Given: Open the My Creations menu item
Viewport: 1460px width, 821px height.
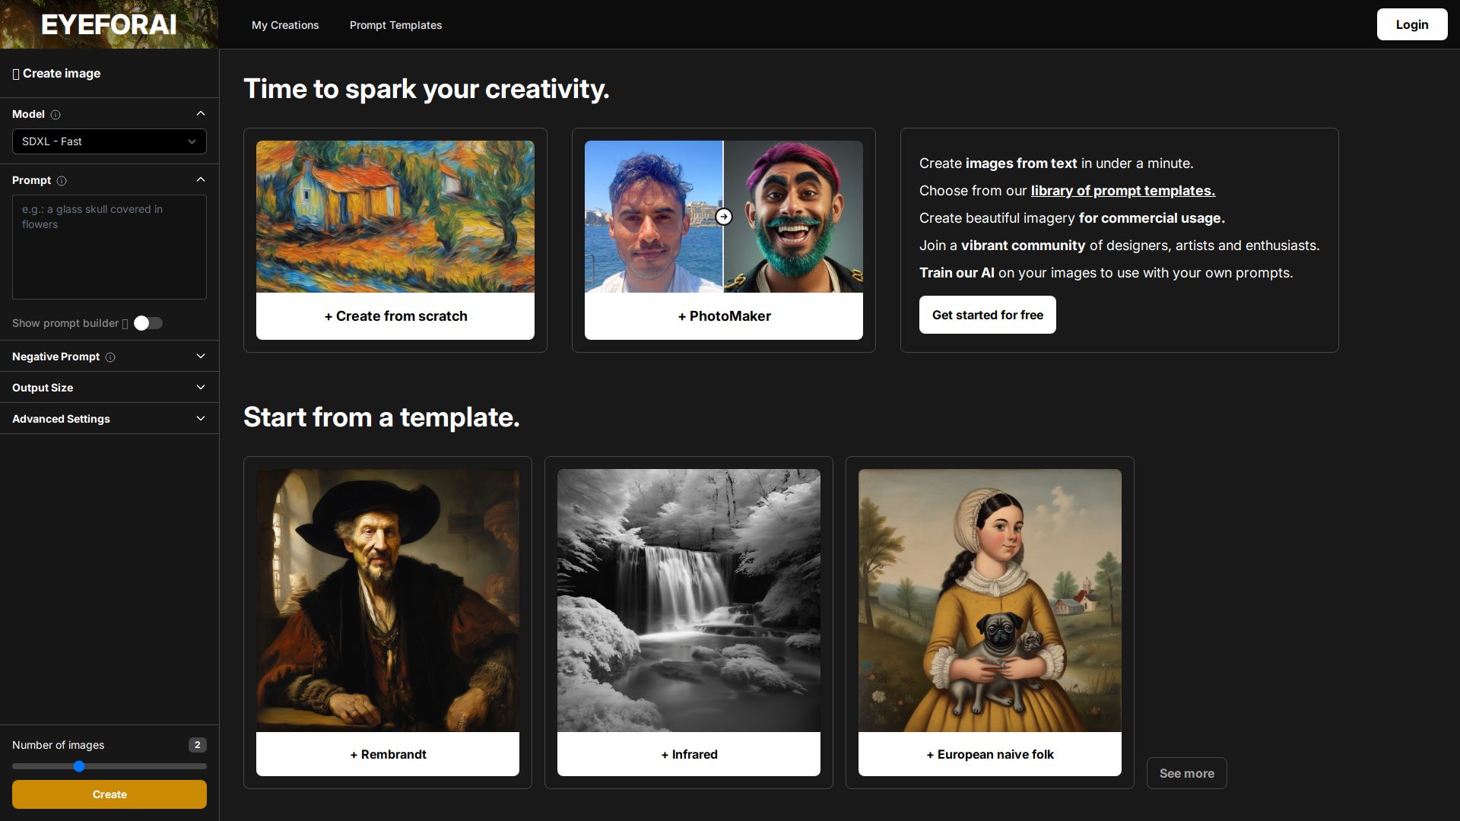Looking at the screenshot, I should click(285, 25).
